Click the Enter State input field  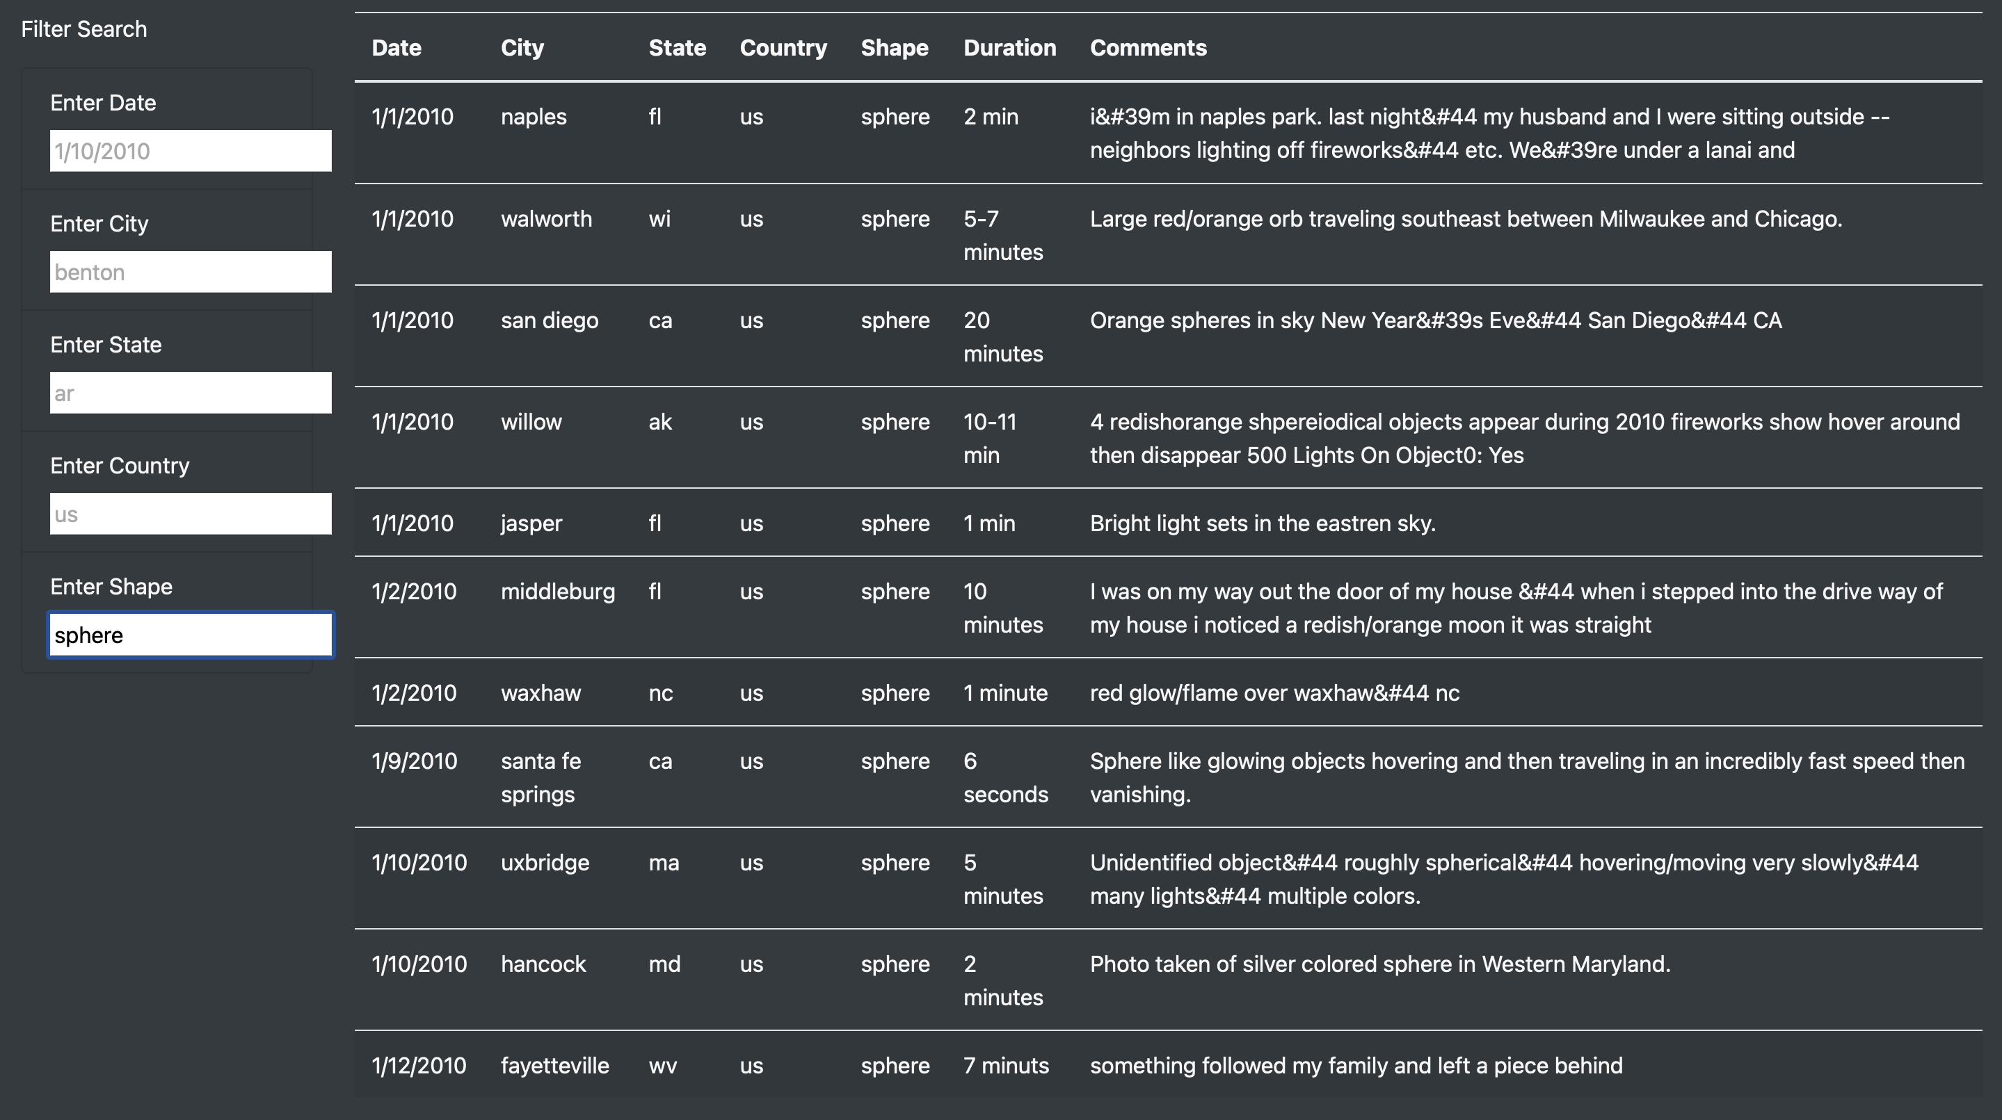[x=191, y=393]
